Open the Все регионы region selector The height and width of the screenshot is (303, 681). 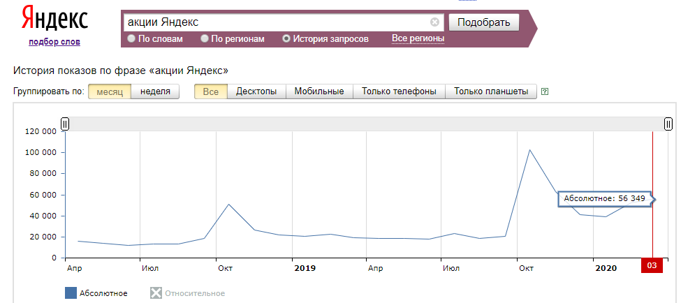coord(418,38)
